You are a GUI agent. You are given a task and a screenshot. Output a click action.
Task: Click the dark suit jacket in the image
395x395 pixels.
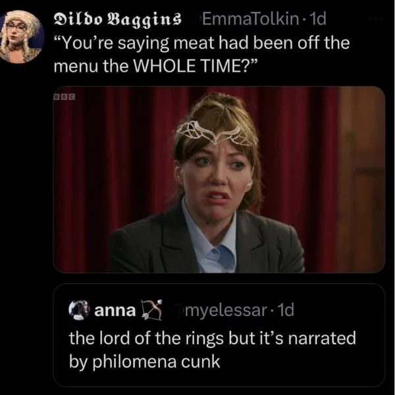click(x=207, y=242)
